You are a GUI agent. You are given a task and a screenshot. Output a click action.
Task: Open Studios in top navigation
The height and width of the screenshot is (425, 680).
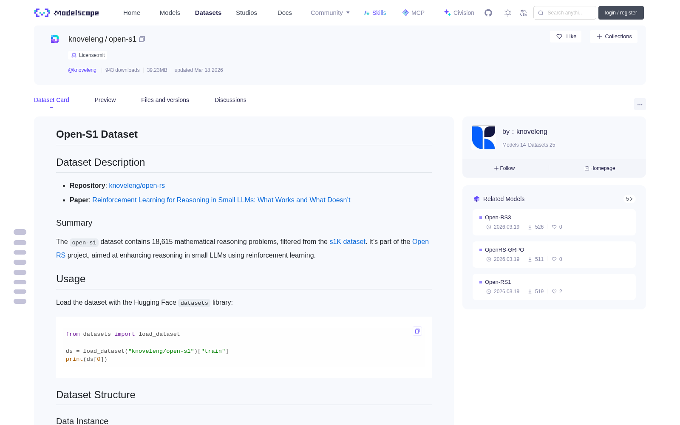click(x=246, y=13)
